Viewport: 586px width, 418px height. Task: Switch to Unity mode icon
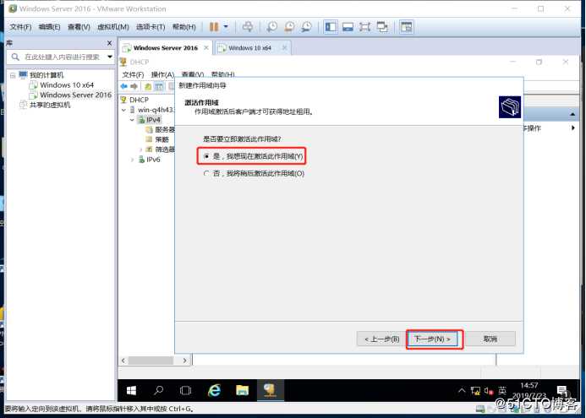point(382,27)
